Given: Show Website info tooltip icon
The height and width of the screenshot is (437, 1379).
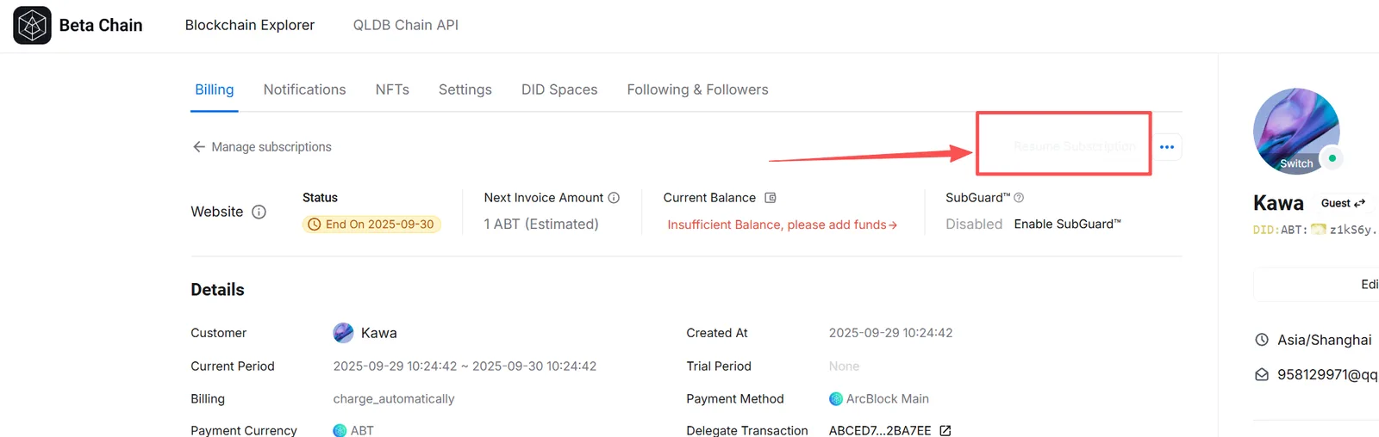Looking at the screenshot, I should 259,212.
